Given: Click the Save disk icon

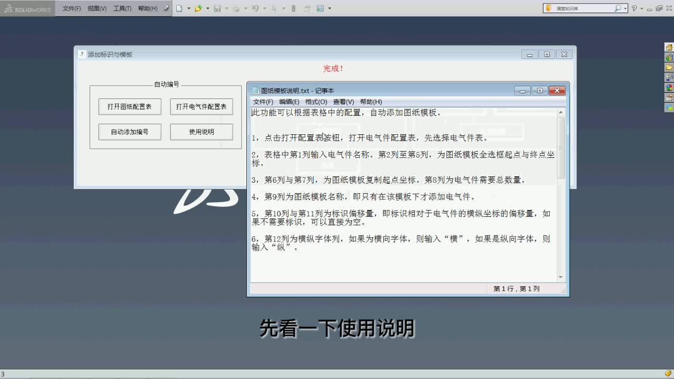Looking at the screenshot, I should 217,8.
